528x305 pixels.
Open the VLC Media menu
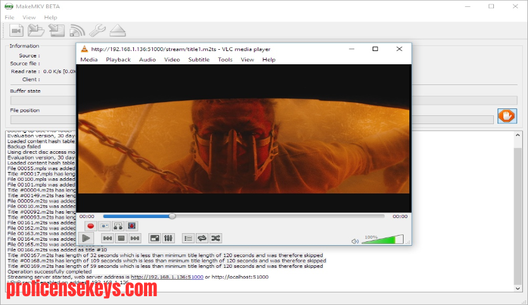point(89,59)
